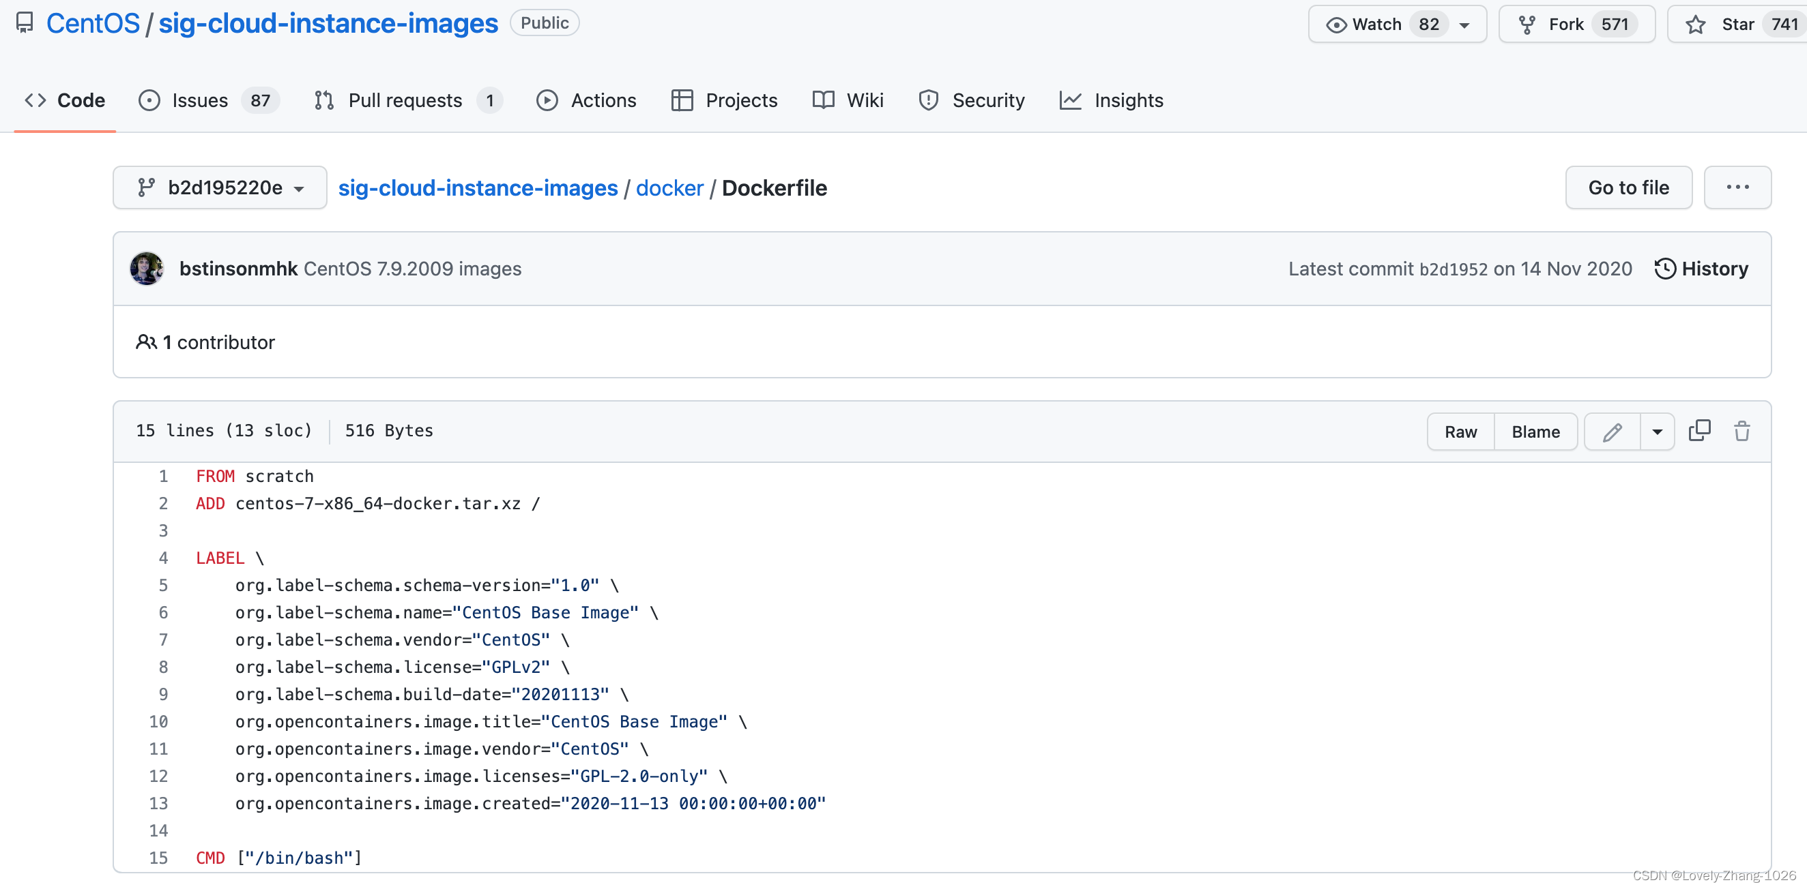The width and height of the screenshot is (1807, 889).
Task: Click the clock History icon
Action: (x=1664, y=269)
